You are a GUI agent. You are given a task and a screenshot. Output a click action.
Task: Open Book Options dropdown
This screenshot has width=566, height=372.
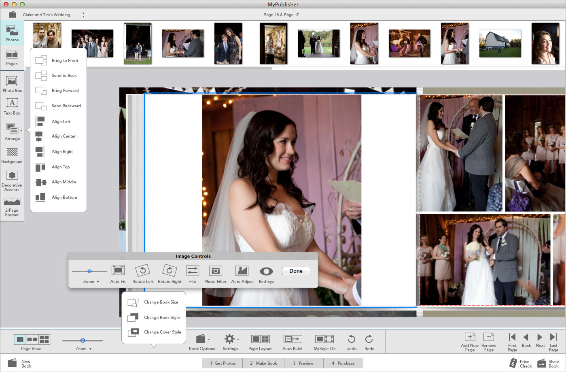tap(202, 342)
